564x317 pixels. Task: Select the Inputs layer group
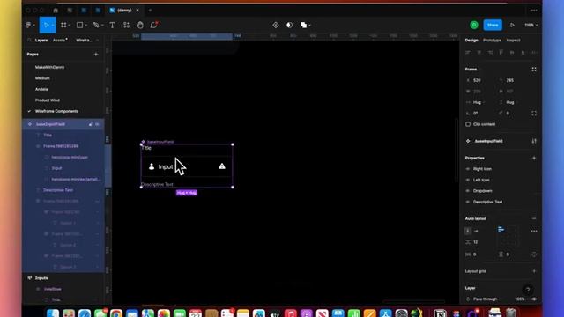(41, 278)
